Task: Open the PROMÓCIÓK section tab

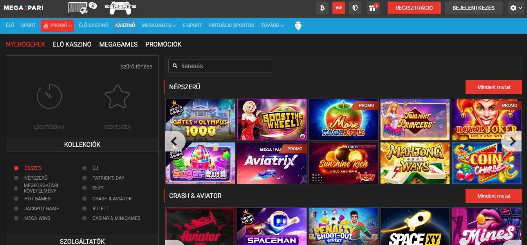Action: (163, 44)
